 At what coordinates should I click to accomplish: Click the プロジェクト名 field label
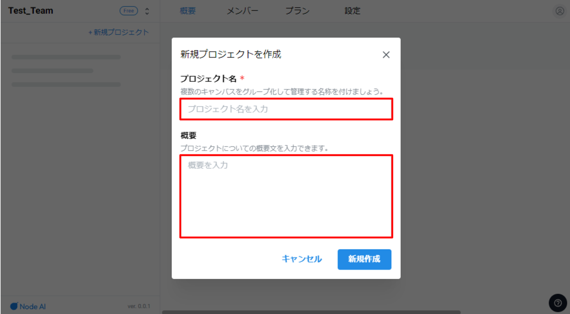[x=208, y=79]
